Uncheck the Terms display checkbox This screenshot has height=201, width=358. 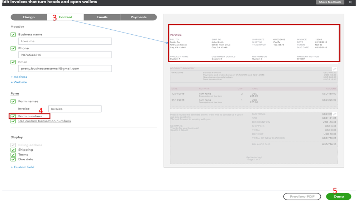pyautogui.click(x=13, y=155)
